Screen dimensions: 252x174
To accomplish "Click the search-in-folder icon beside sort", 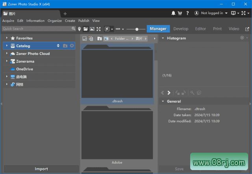I will (x=91, y=39).
